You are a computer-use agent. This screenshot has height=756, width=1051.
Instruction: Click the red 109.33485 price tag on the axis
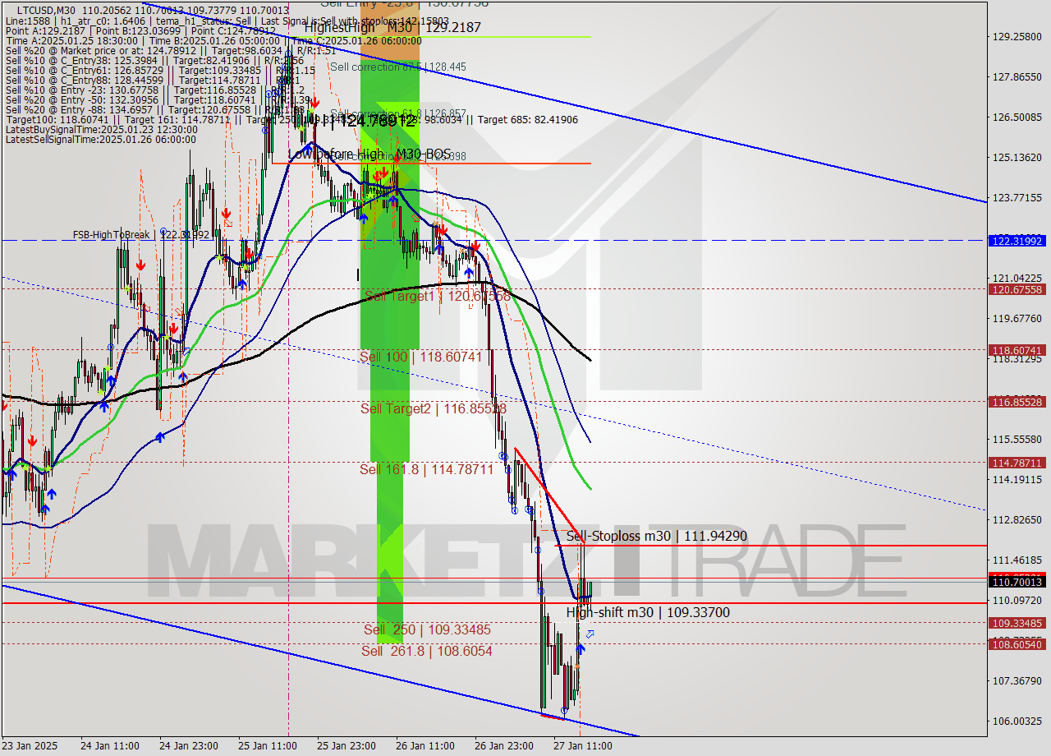click(x=1017, y=623)
